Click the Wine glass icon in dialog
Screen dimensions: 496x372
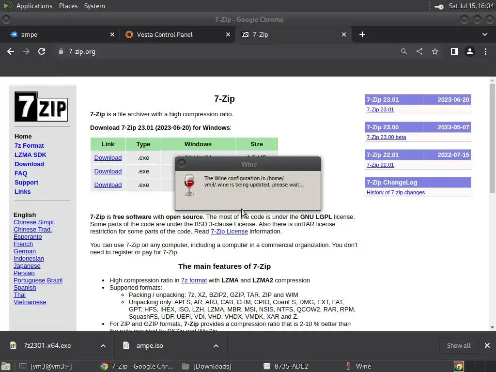click(x=189, y=185)
